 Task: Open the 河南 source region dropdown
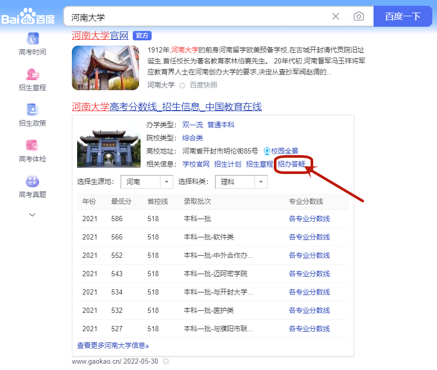coord(147,182)
